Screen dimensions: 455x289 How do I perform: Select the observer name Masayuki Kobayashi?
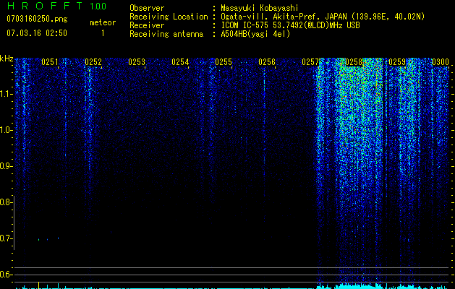tap(260, 8)
